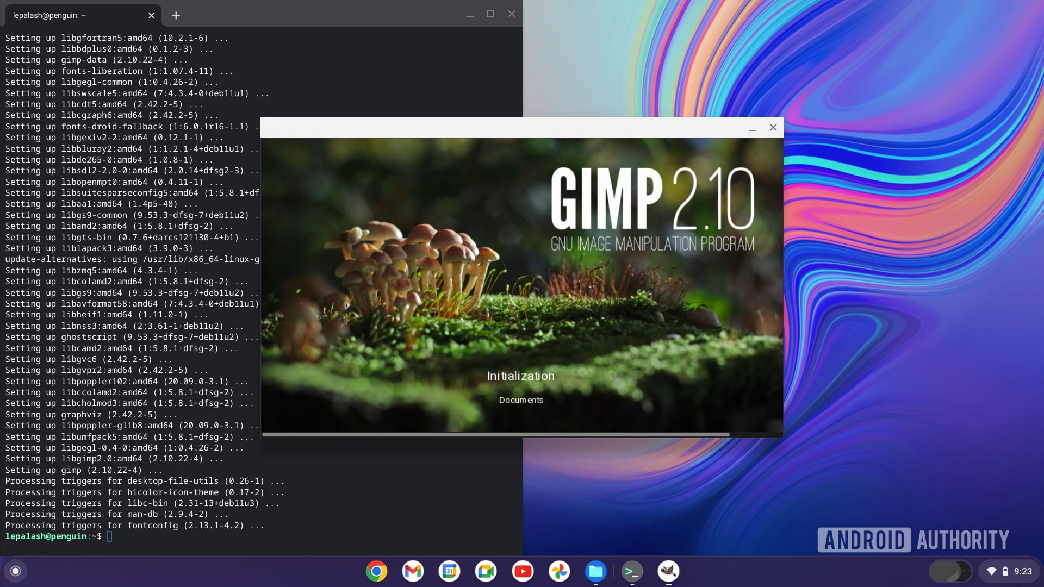Click the Wi-Fi status icon
Screen dimensions: 1044x587
(x=991, y=571)
